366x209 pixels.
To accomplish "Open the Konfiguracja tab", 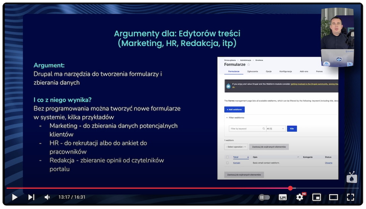I will point(286,71).
